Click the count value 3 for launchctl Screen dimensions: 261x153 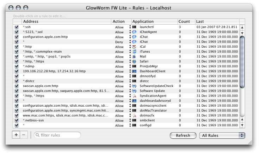click(x=180, y=27)
